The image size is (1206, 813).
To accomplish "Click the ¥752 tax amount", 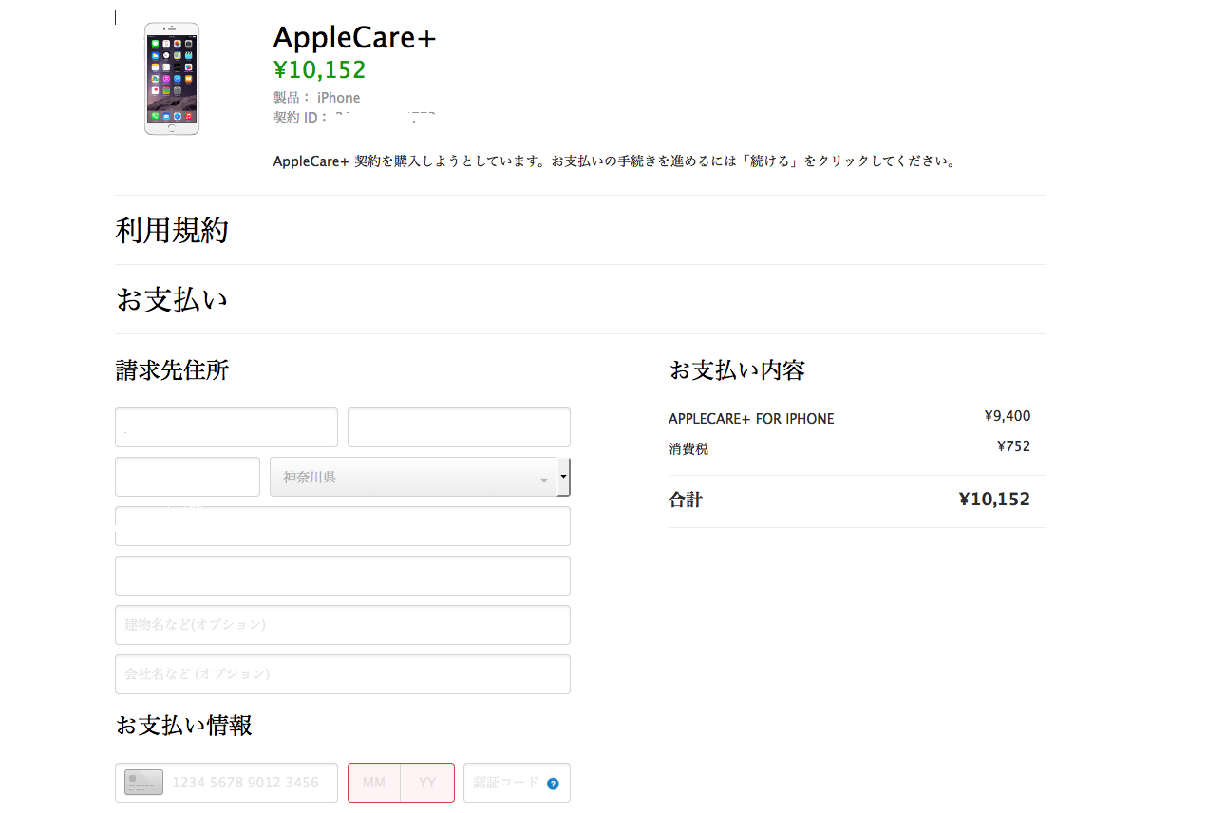I will pos(1013,446).
